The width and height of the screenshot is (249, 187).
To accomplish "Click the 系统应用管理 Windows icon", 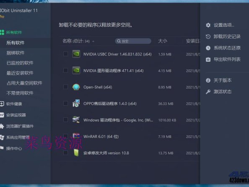I will 2,137.
